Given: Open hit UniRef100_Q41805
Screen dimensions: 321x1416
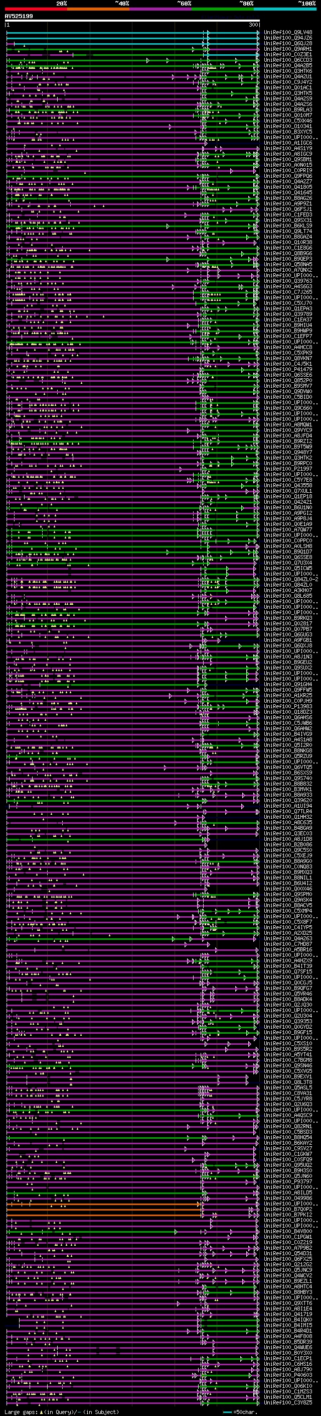Looking at the screenshot, I should (288, 187).
